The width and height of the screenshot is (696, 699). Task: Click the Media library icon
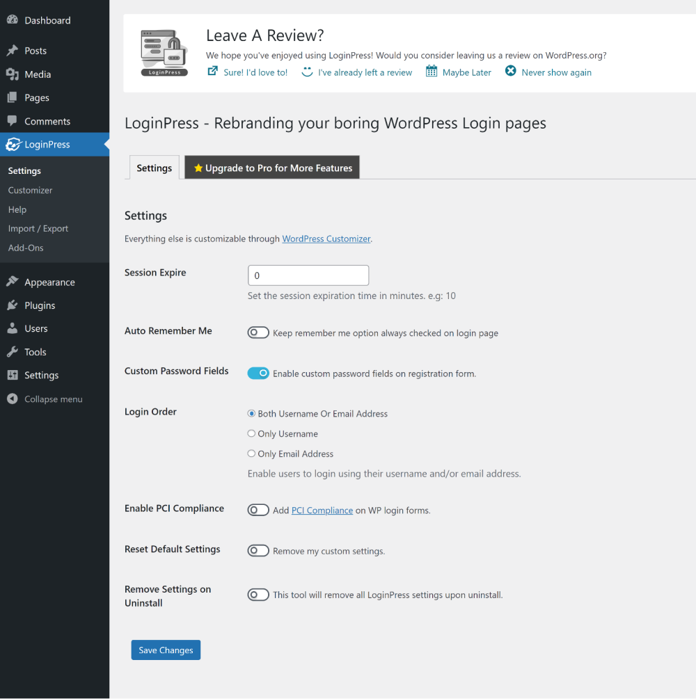13,74
